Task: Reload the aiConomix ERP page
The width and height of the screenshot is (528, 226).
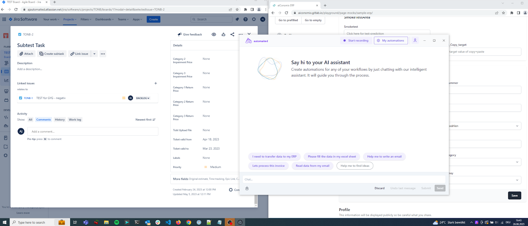Action: [286, 13]
